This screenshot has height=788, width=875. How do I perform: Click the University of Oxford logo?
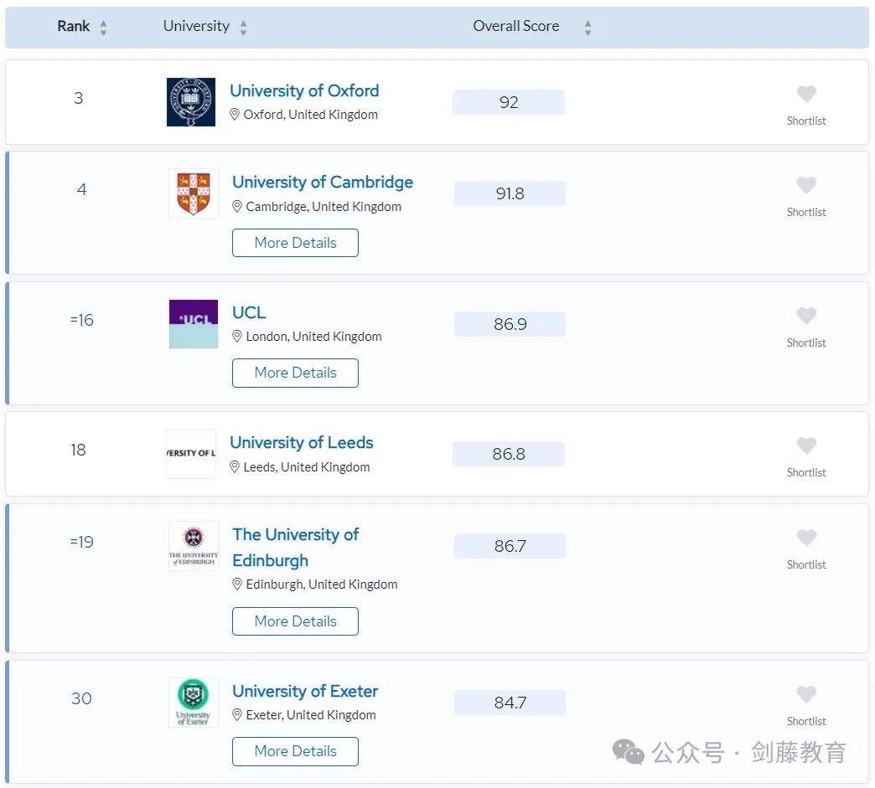pyautogui.click(x=191, y=102)
